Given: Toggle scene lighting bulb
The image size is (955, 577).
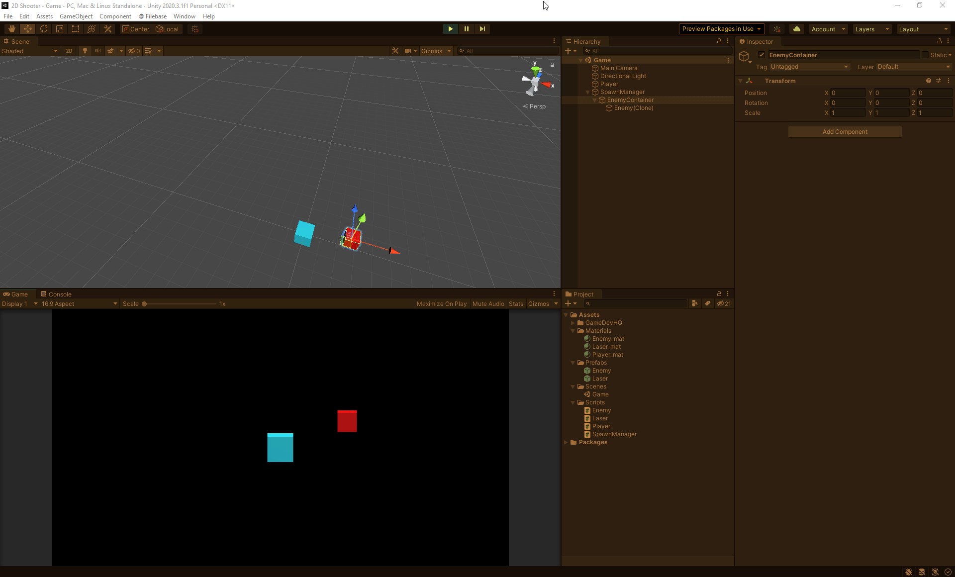Looking at the screenshot, I should click(x=85, y=51).
